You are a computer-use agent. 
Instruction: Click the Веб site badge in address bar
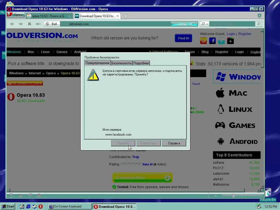coord(52,24)
